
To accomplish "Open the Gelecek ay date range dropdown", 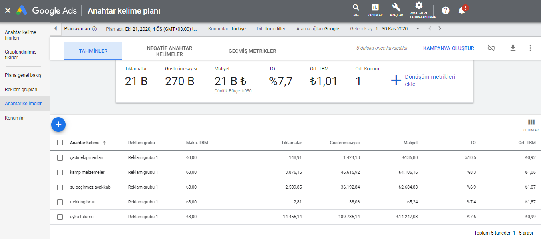I will 397,29.
